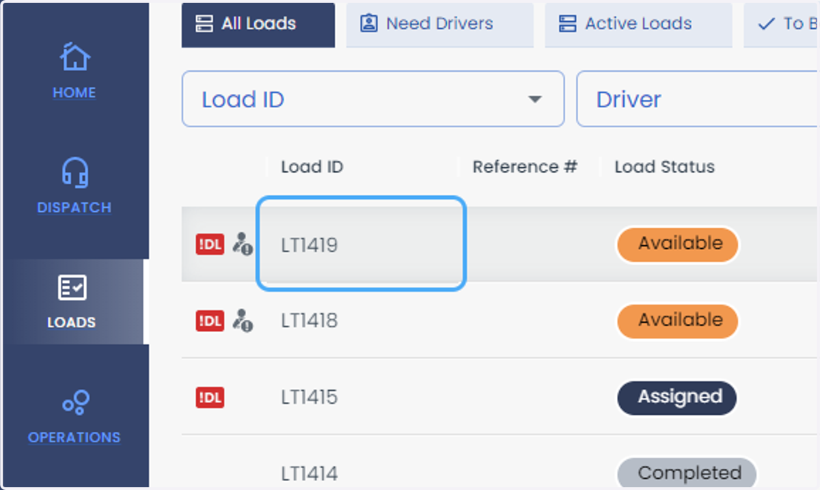Click Available status badge on LT1419
820x490 pixels.
(x=678, y=244)
